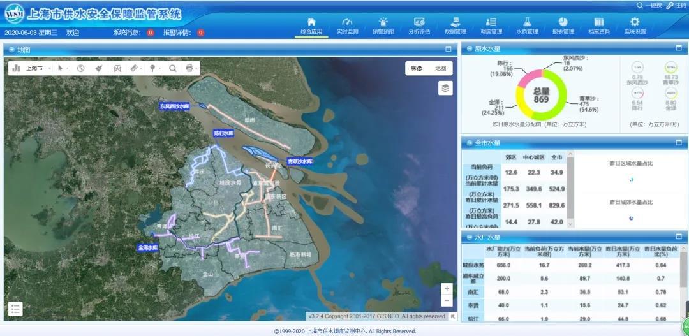689x336 pixels.
Task: Switch map view to 影像 imagery mode
Action: (417, 69)
